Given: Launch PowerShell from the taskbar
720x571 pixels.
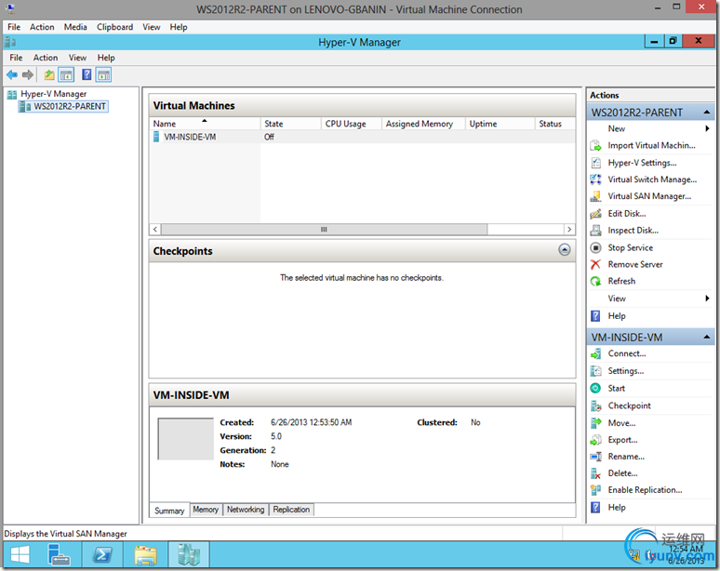Looking at the screenshot, I should (102, 554).
